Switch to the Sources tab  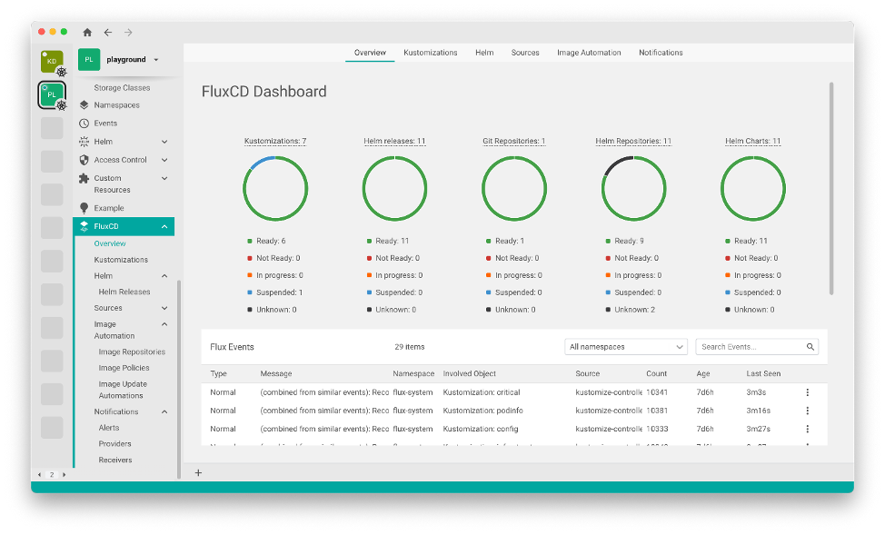tap(525, 53)
